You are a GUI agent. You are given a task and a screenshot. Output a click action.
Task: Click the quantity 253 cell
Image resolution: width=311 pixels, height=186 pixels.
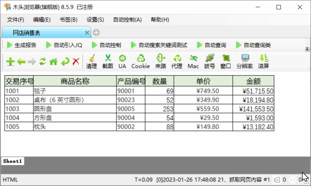coord(159,109)
